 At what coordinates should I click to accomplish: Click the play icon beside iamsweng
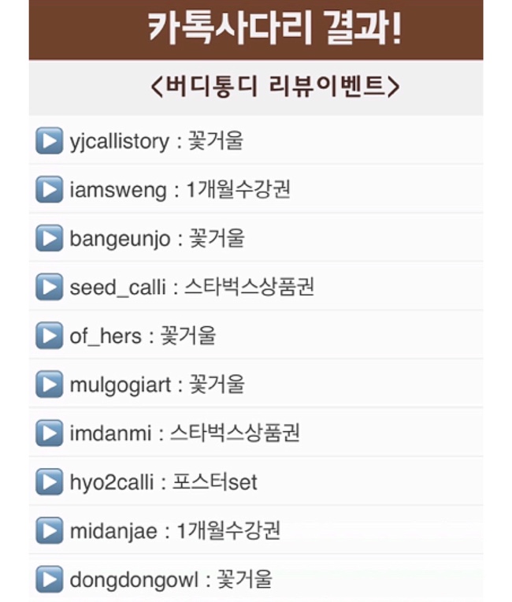coord(49,189)
